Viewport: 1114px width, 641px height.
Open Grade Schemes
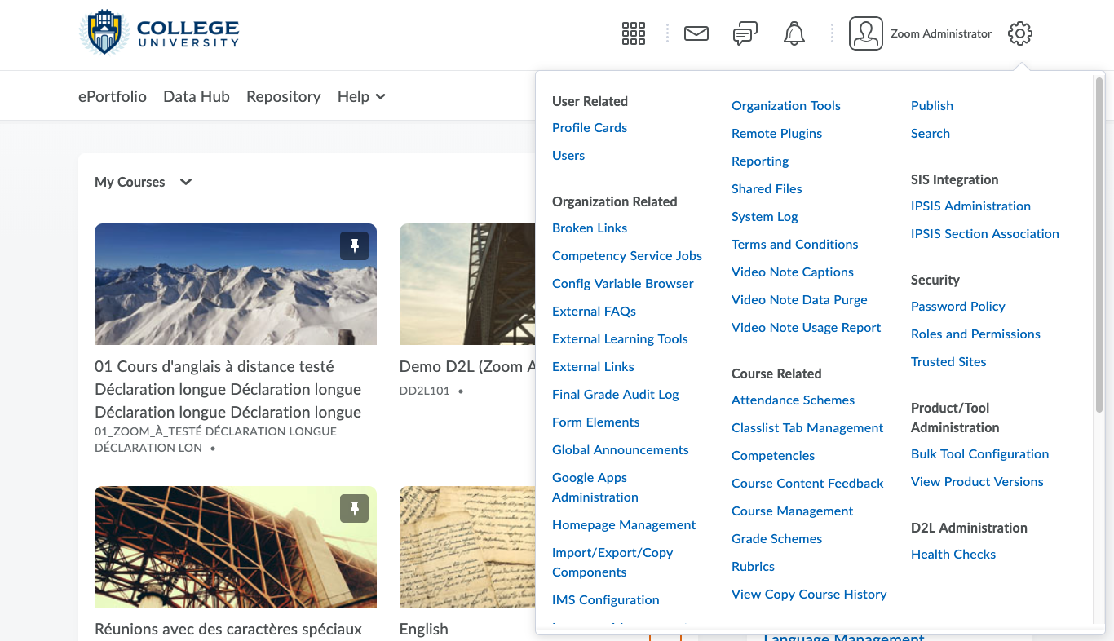coord(777,539)
